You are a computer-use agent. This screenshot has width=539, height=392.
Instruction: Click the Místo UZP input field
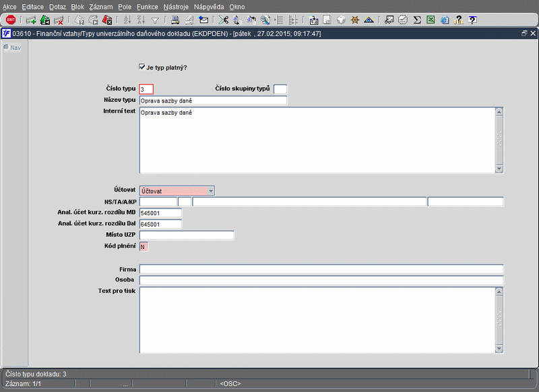187,235
